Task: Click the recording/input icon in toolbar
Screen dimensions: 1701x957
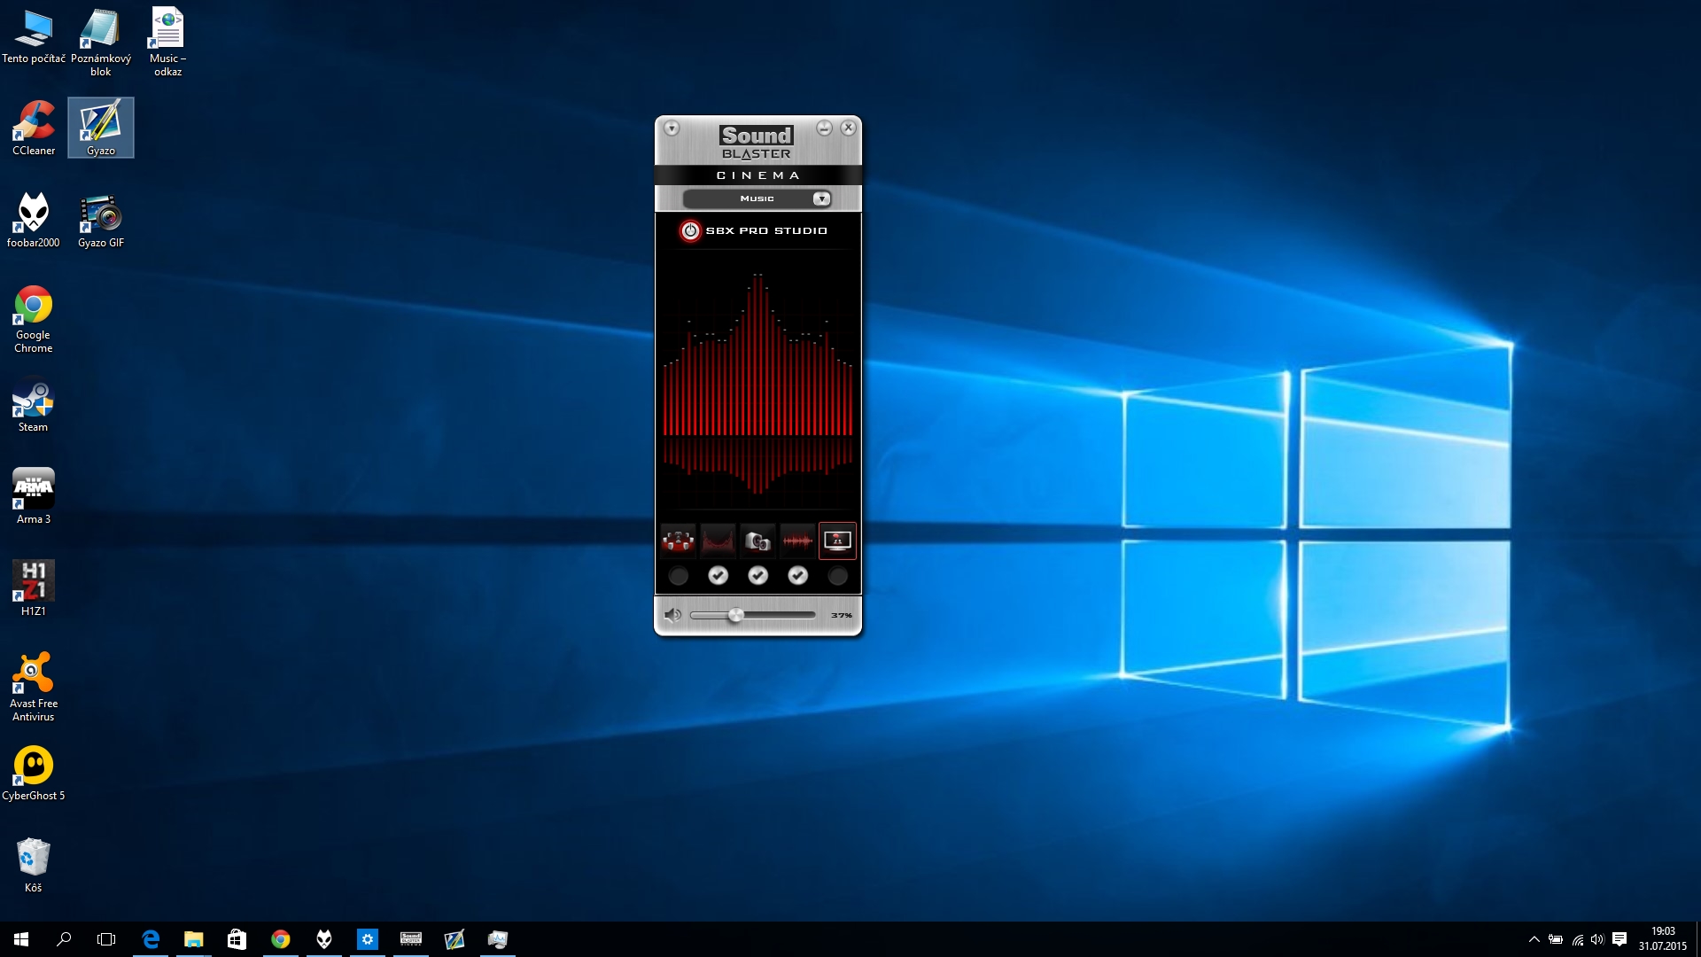Action: pos(796,540)
